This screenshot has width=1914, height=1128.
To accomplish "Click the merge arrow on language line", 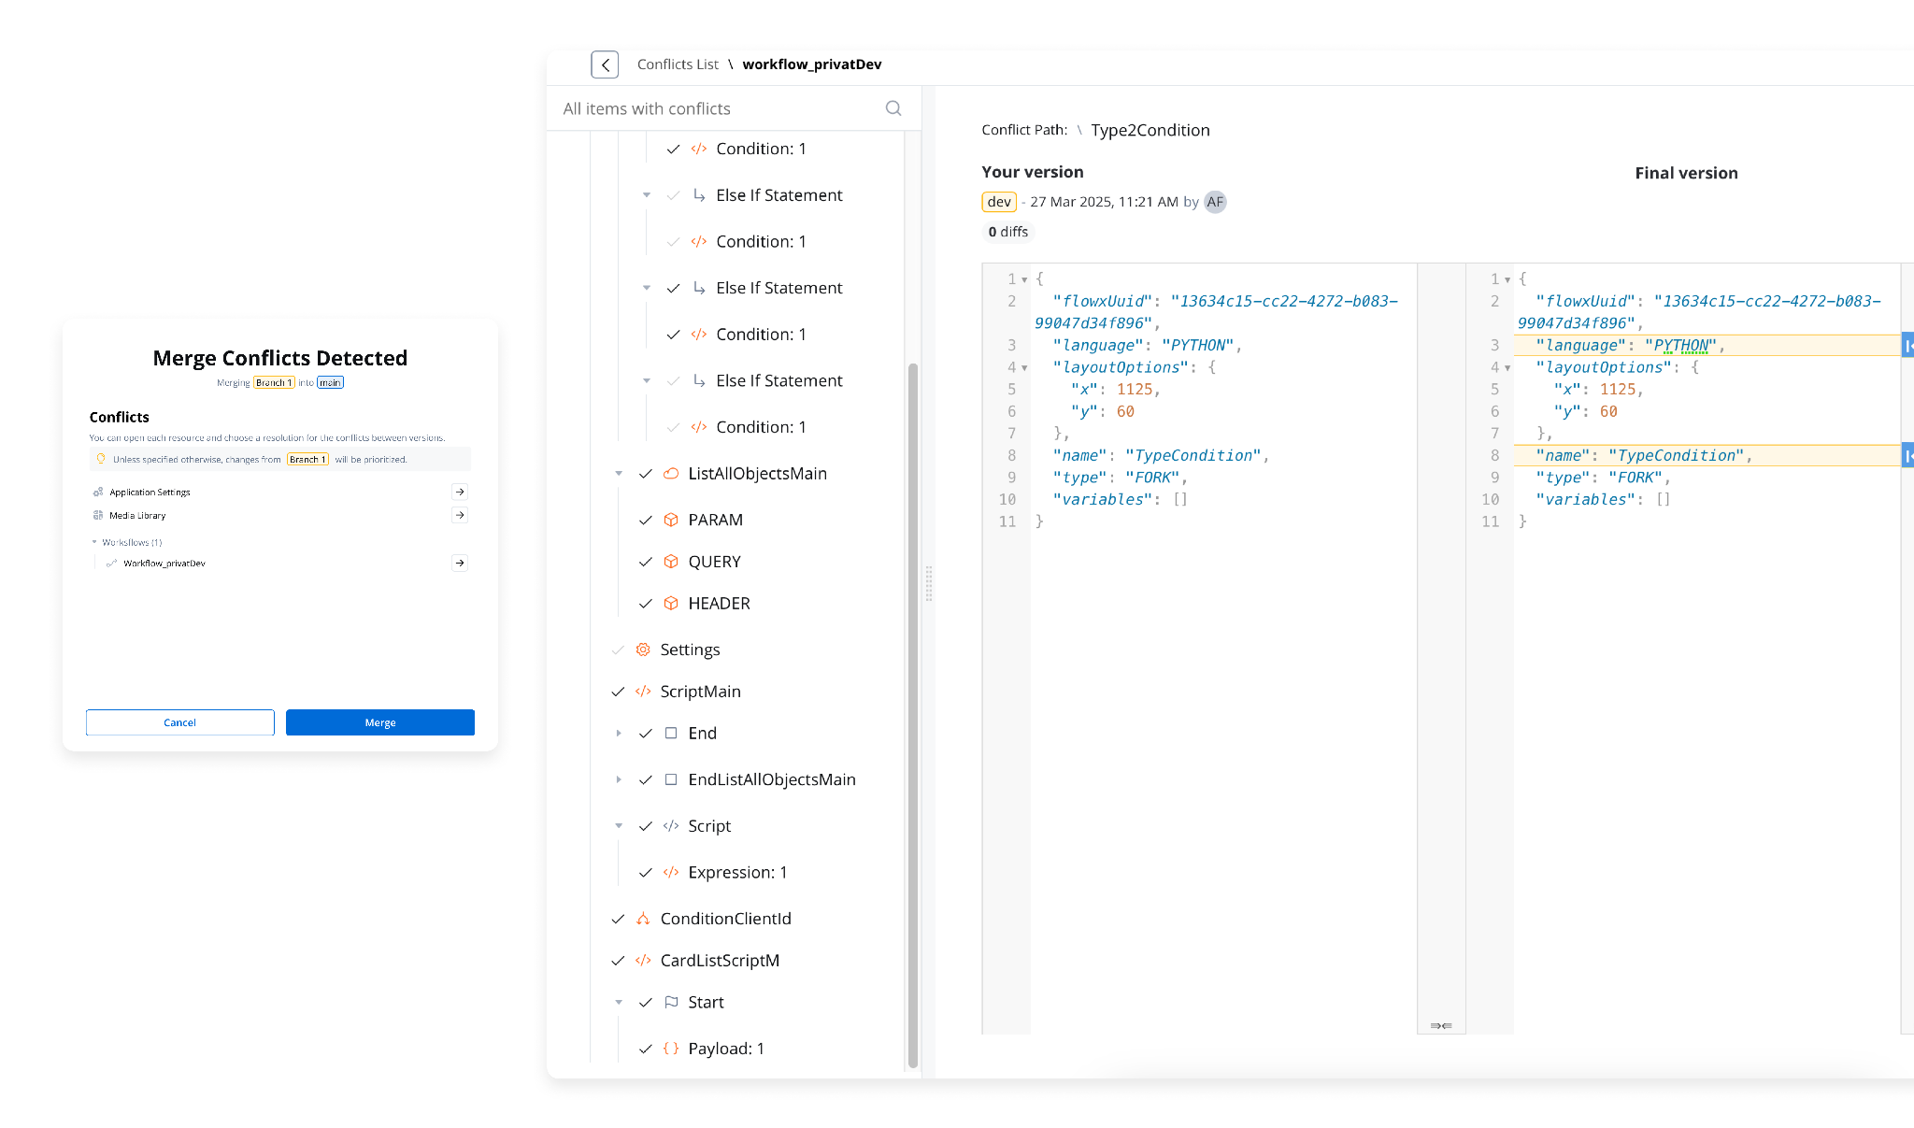I will [1907, 346].
